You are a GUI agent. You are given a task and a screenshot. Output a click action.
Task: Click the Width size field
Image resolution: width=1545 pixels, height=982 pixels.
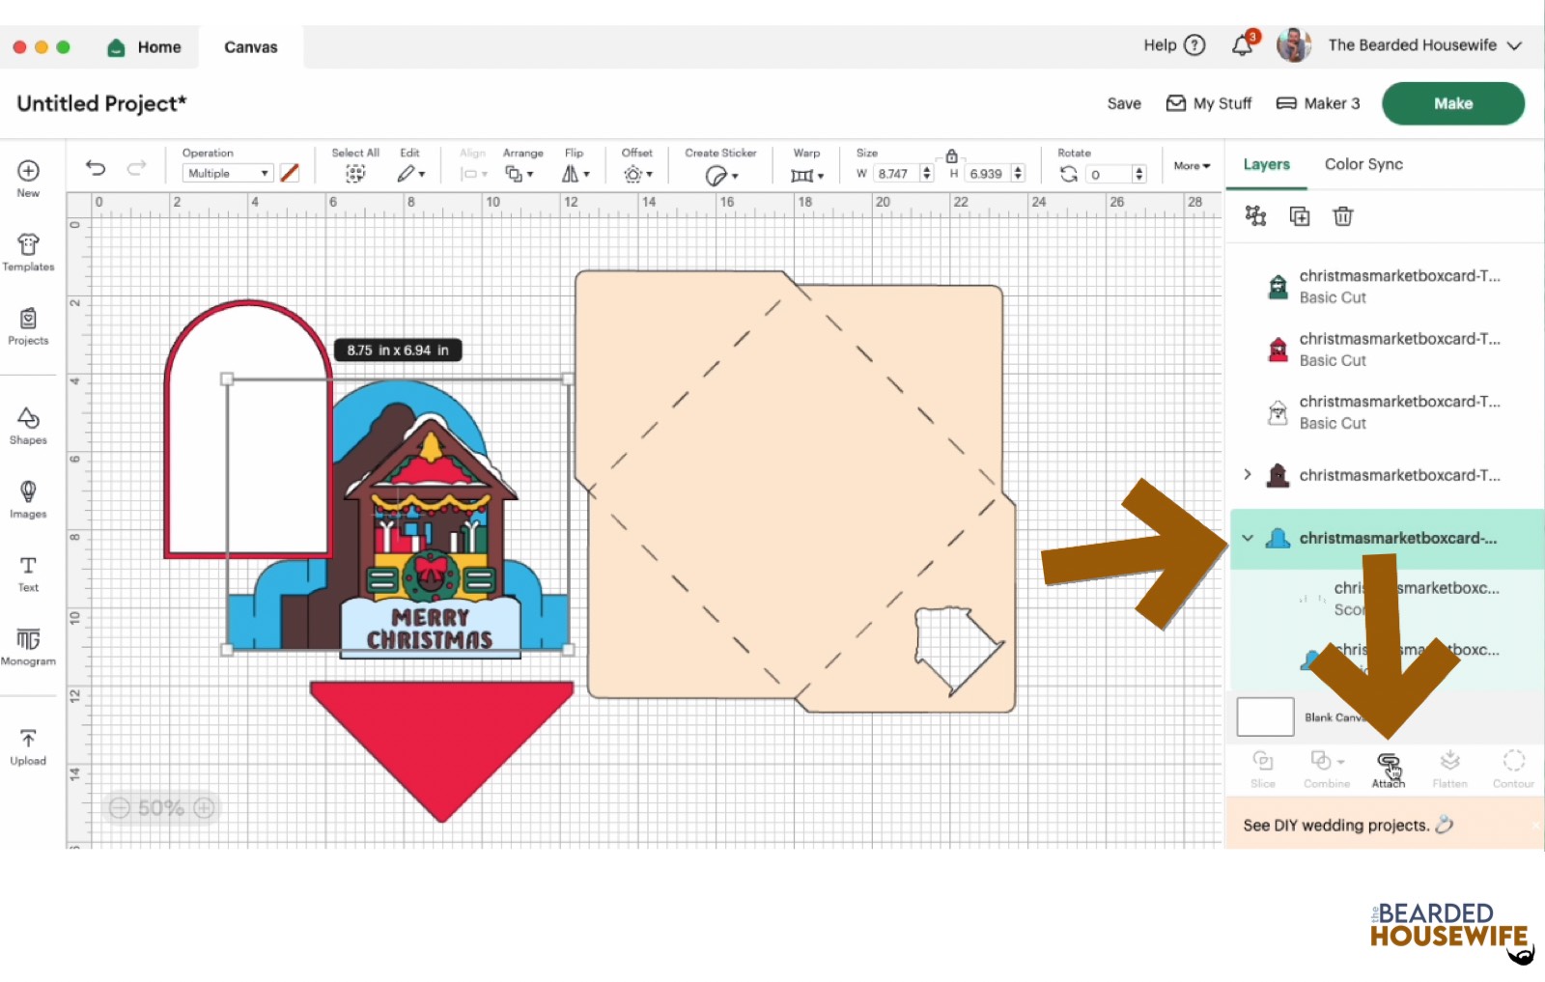(x=896, y=174)
